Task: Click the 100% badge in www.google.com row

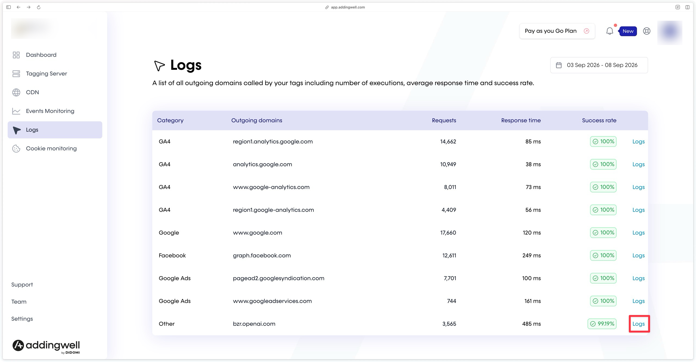Action: (603, 233)
